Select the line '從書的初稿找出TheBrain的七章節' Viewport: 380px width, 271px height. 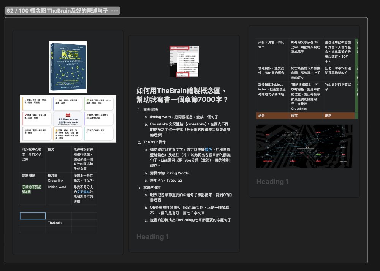click(x=190, y=220)
